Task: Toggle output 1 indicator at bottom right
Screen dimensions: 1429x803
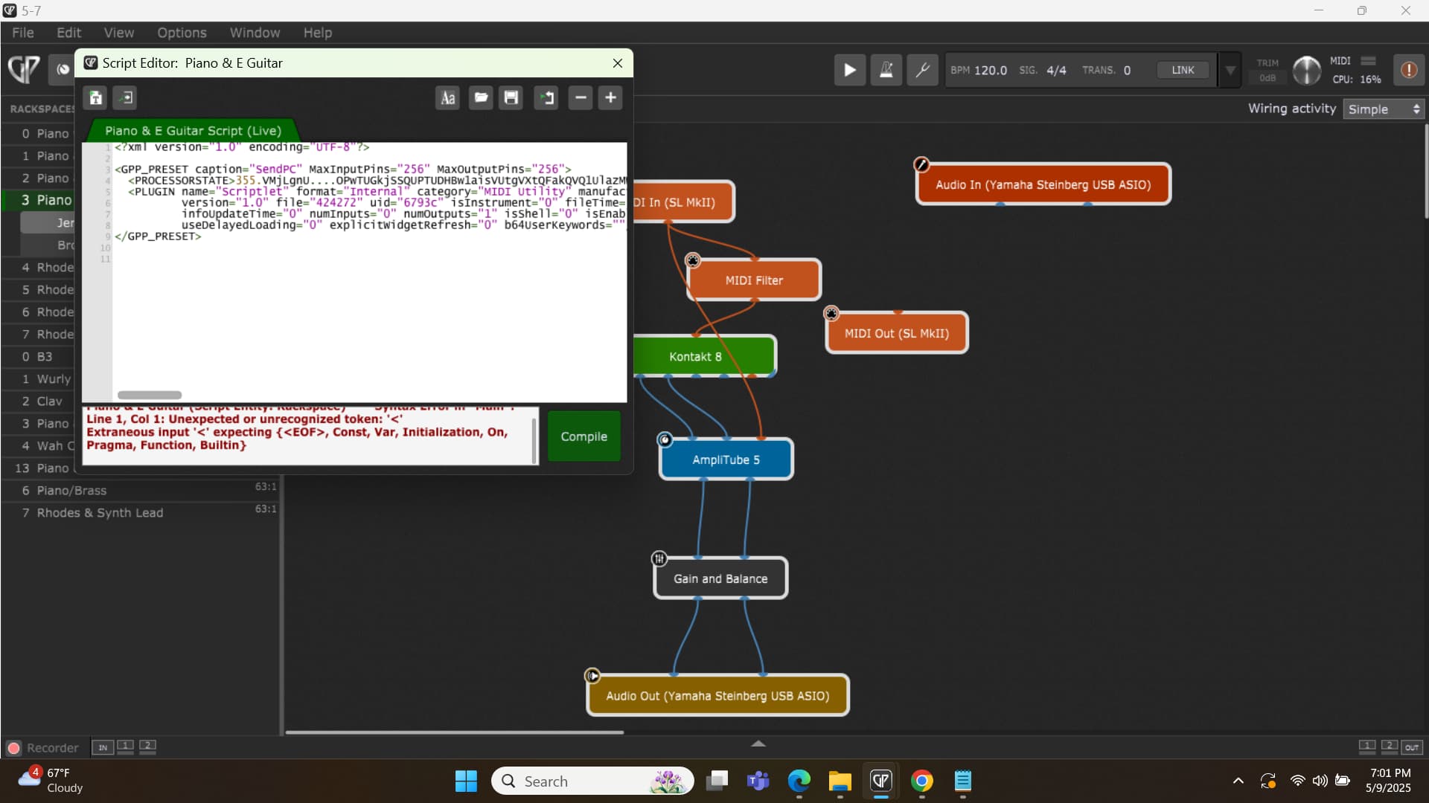Action: pos(1367,746)
